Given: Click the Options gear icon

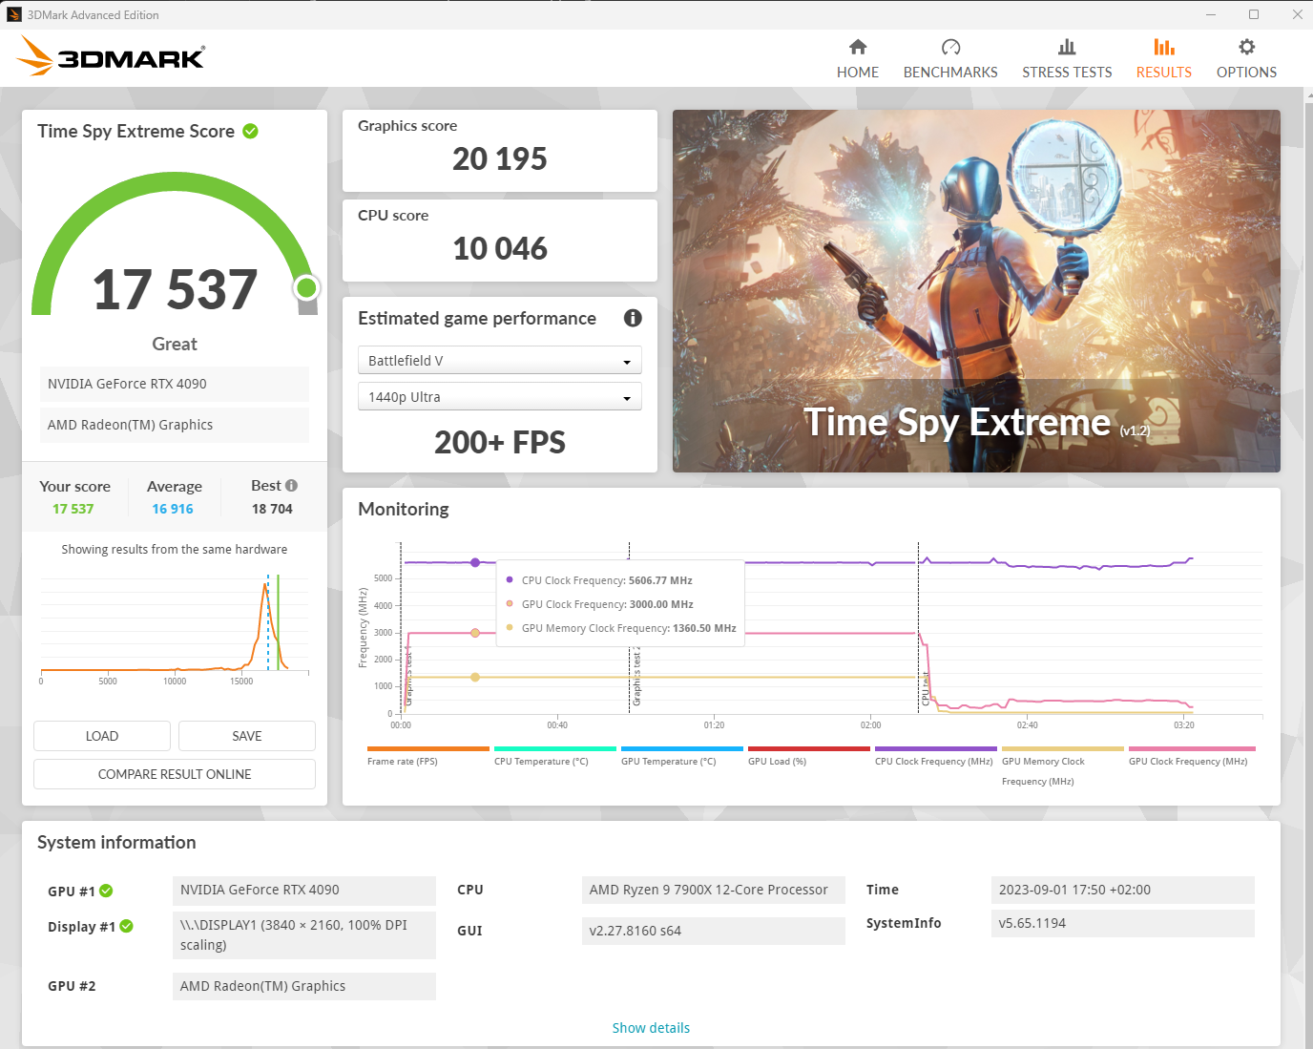Looking at the screenshot, I should (1246, 47).
